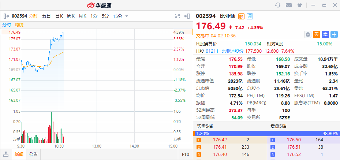
Task: Select bid level 3 price 176.40
Action: 220,155
